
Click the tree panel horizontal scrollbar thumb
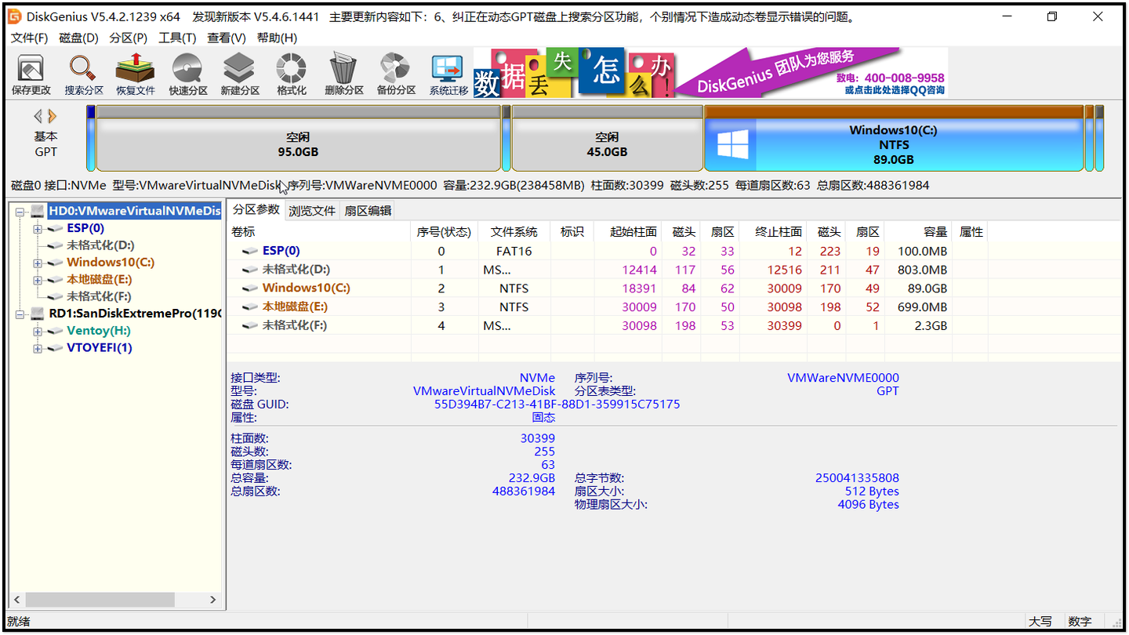click(100, 600)
